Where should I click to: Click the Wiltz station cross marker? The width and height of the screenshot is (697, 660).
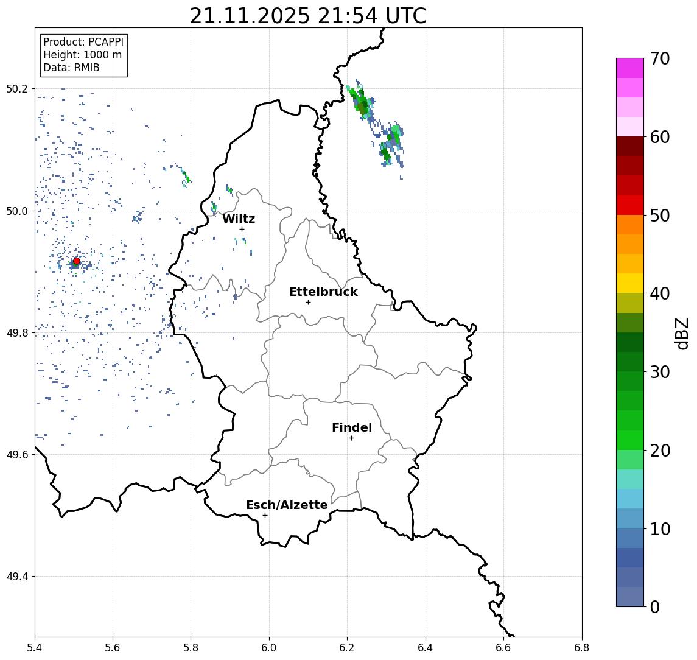point(242,229)
